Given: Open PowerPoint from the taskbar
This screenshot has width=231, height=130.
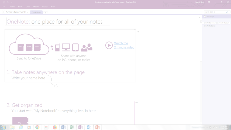Looking at the screenshot, I should [97, 127].
